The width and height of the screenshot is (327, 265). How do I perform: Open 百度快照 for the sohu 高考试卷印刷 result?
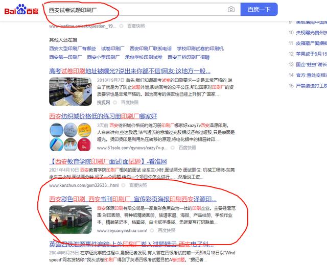pyautogui.click(x=130, y=103)
